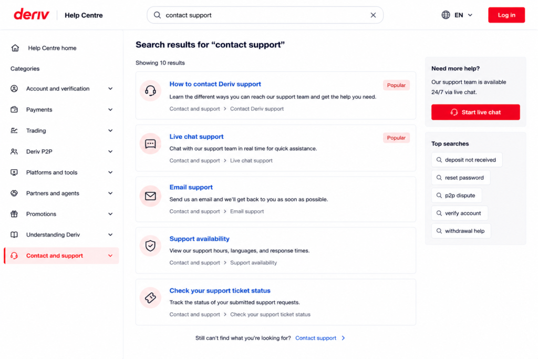
Task: Click the Payments wallet icon
Action: click(14, 109)
